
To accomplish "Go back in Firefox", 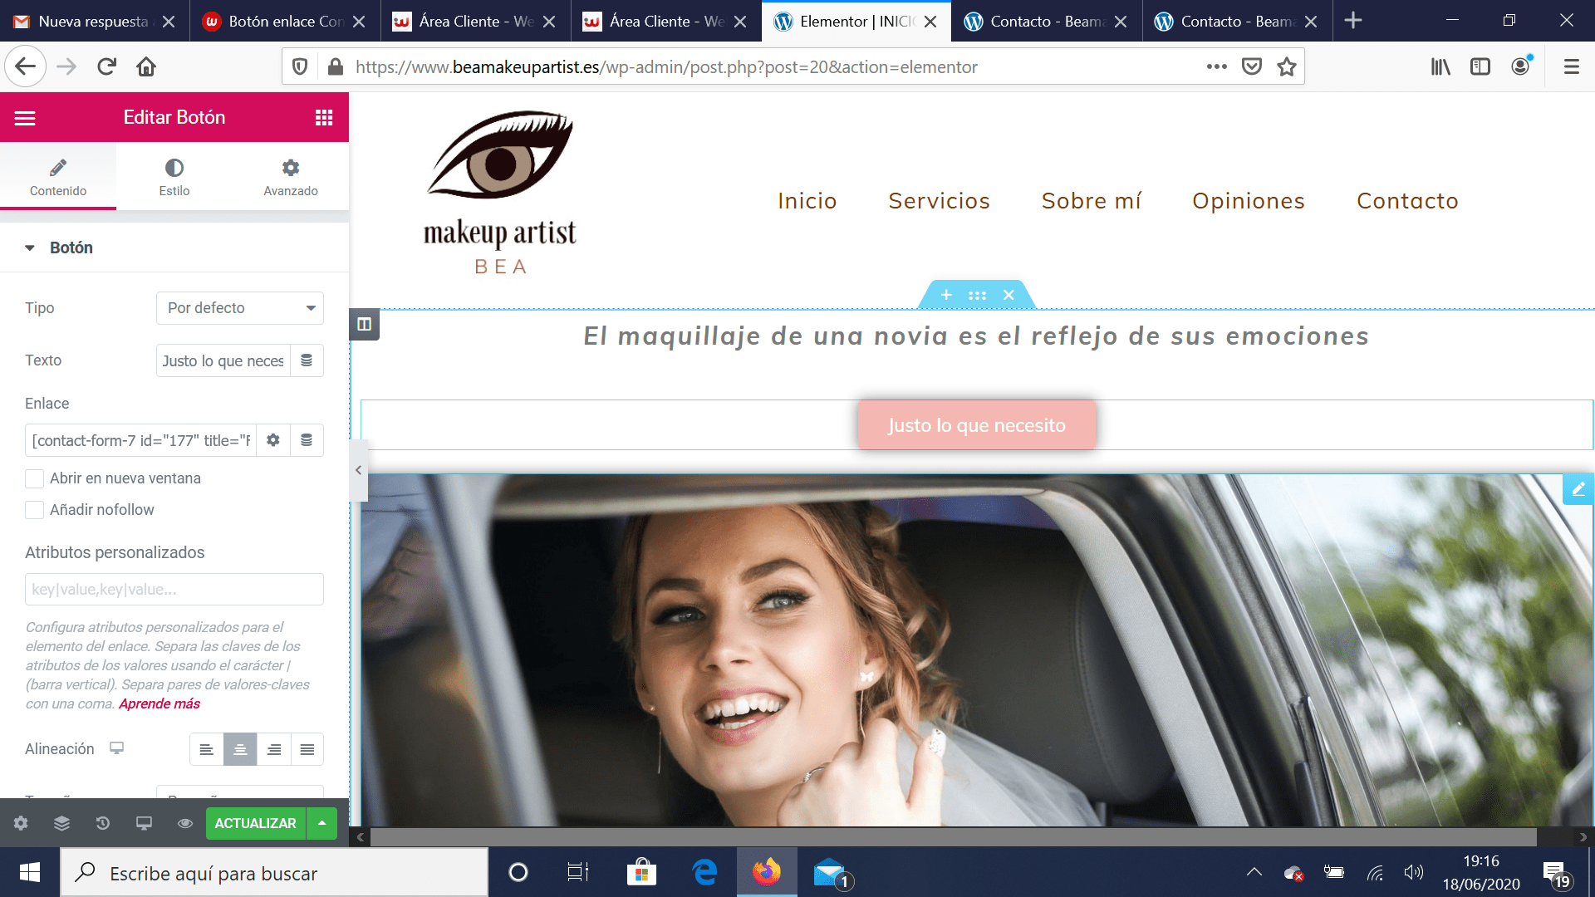I will point(26,66).
